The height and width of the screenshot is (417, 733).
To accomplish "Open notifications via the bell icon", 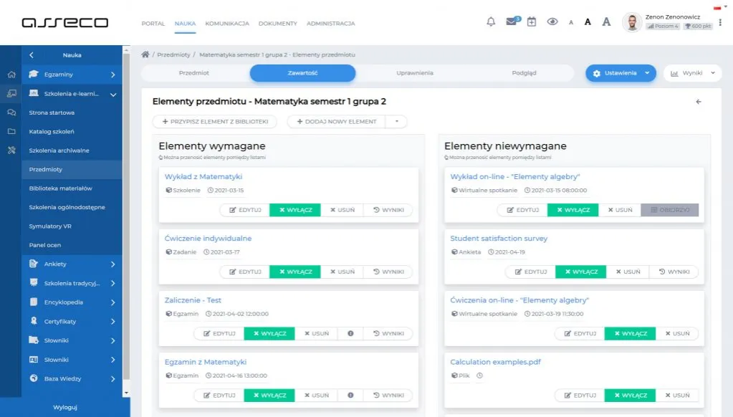I will click(x=490, y=21).
